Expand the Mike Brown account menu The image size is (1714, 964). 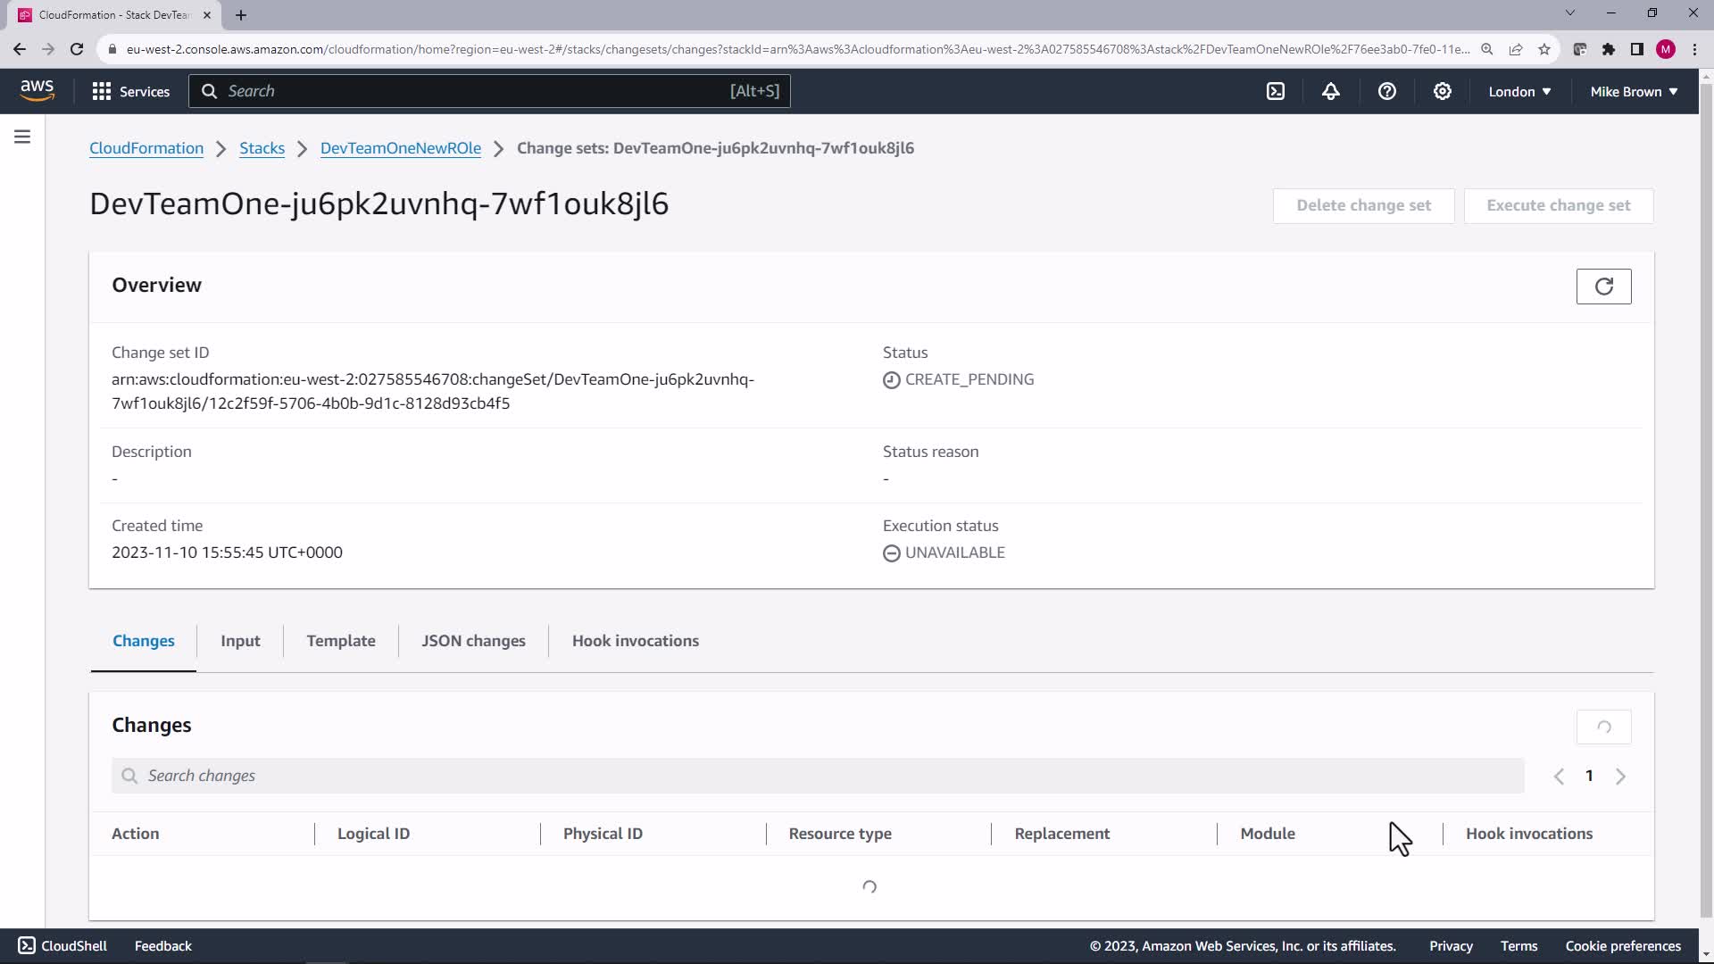[x=1634, y=91]
